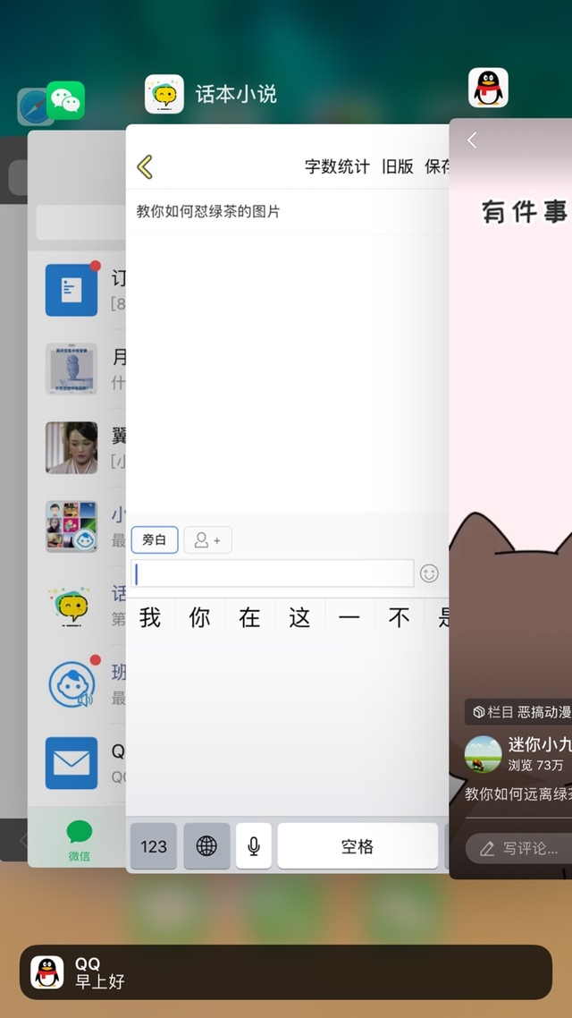Choose the 我 suggestion candidate
The height and width of the screenshot is (1018, 572).
[150, 618]
